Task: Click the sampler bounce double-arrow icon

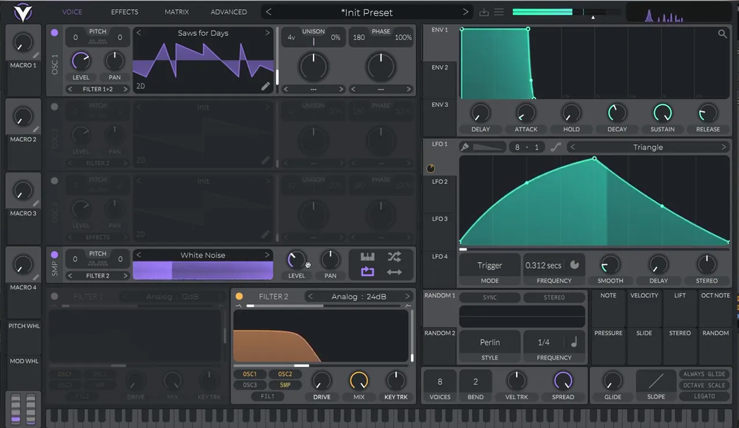Action: pyautogui.click(x=394, y=272)
